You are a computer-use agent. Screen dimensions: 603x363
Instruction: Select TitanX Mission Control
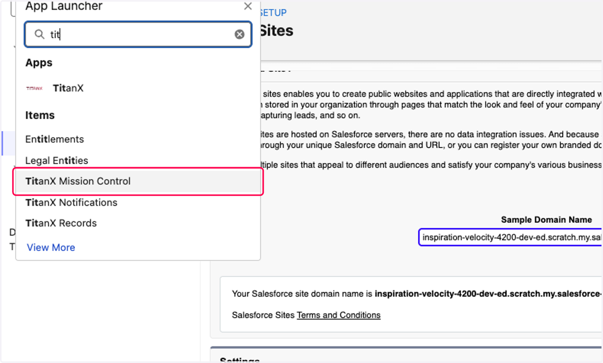tap(138, 181)
